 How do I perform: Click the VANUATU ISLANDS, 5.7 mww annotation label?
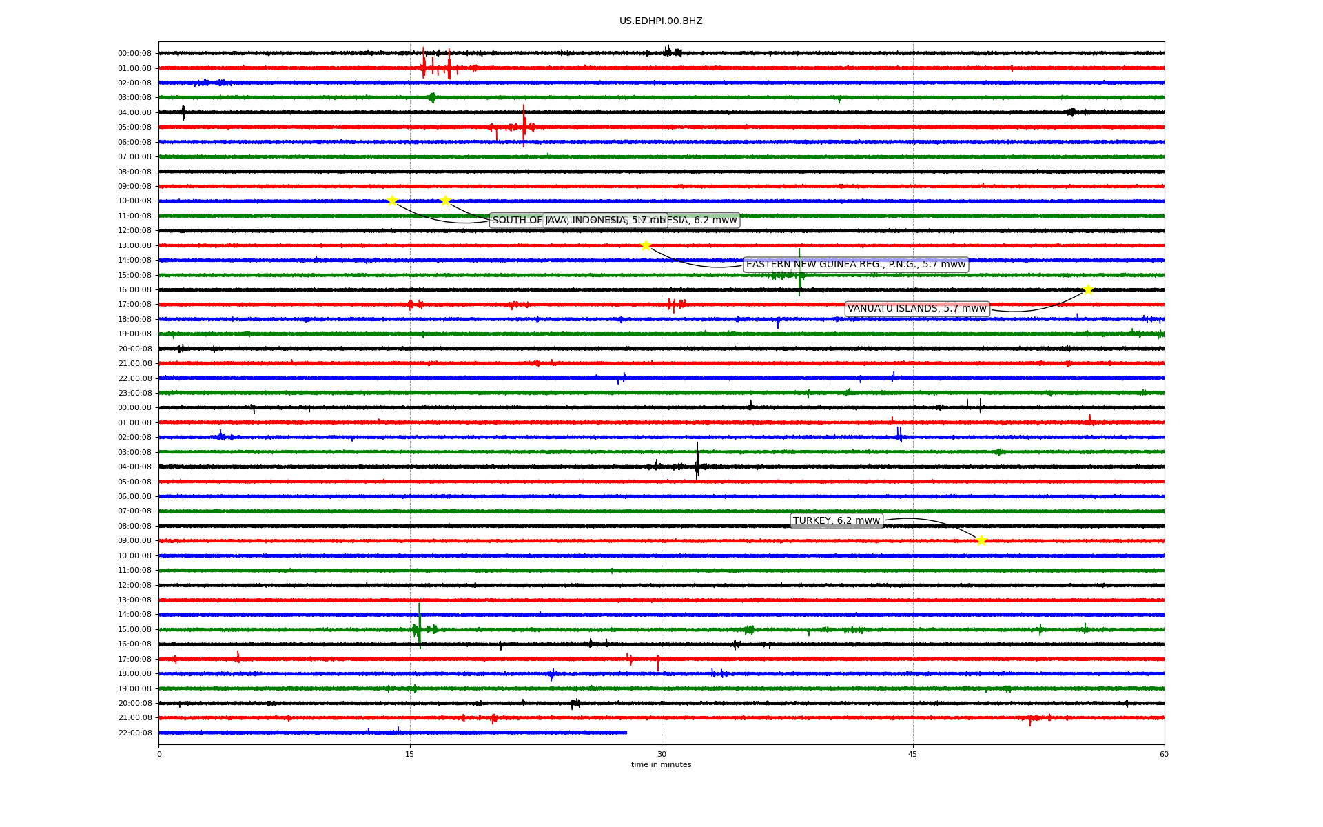pyautogui.click(x=917, y=309)
